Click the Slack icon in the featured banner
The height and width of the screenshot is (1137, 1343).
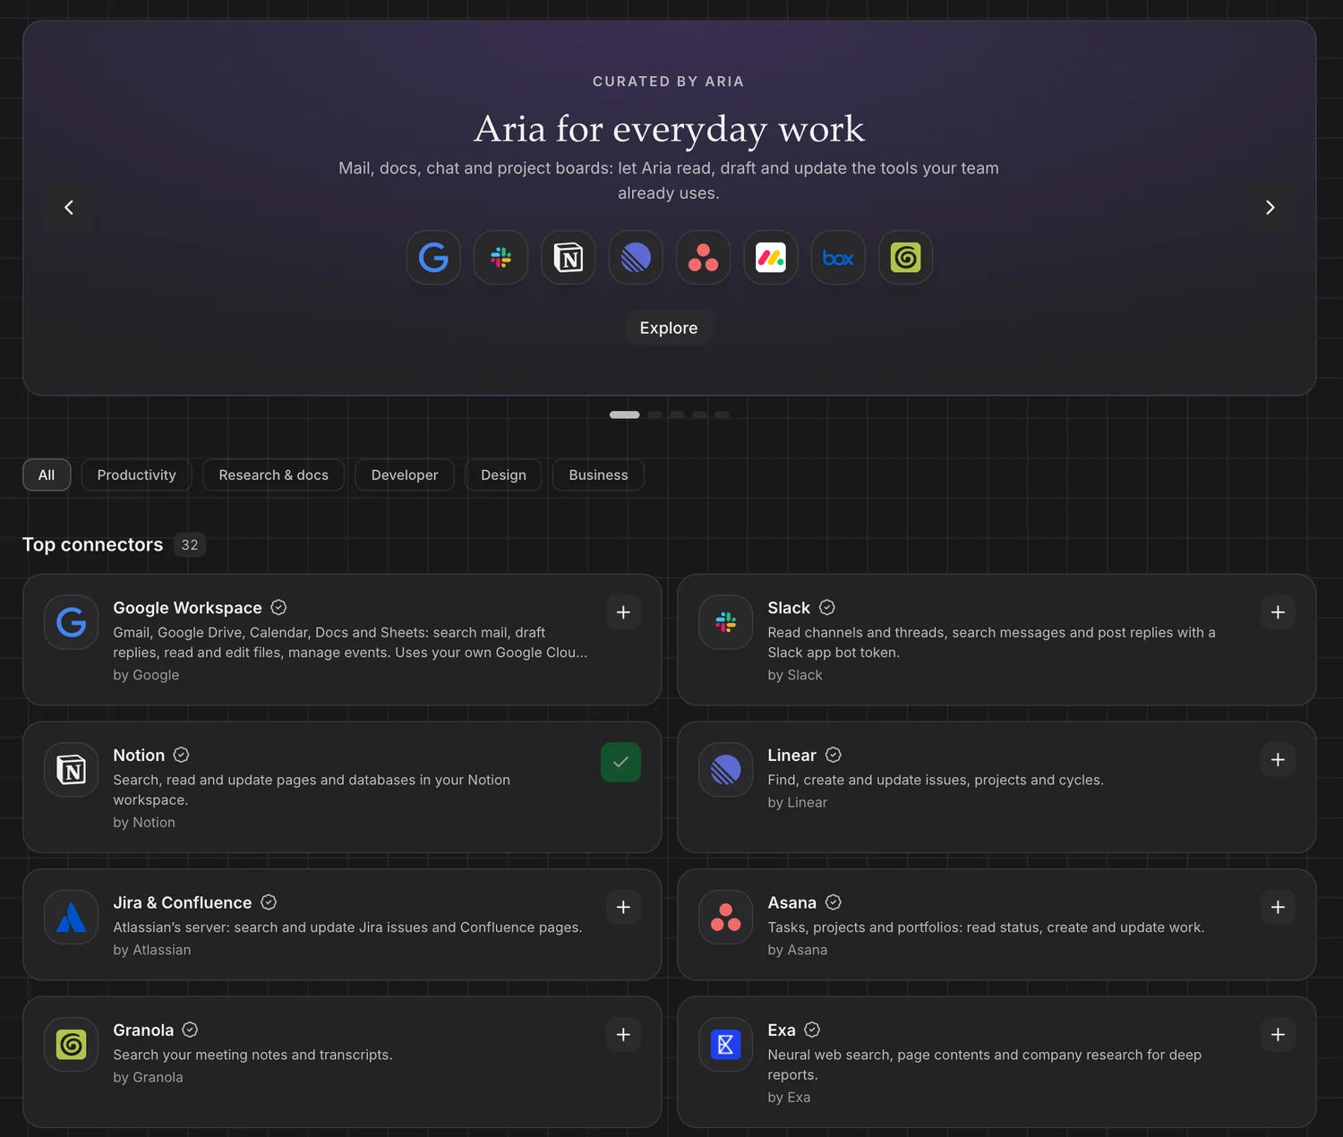[x=500, y=258]
